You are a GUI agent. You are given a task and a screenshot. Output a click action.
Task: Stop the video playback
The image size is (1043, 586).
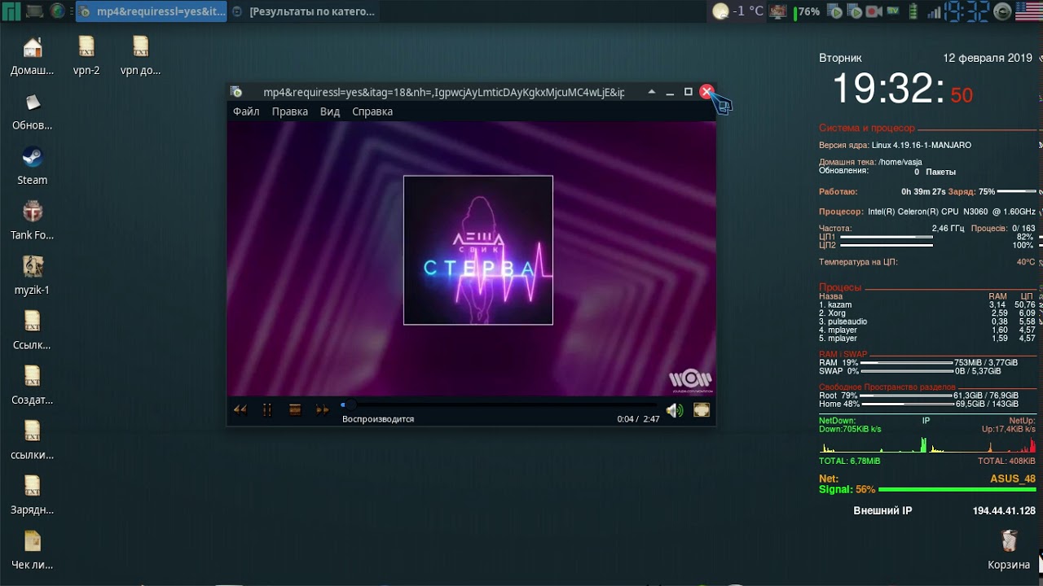295,410
